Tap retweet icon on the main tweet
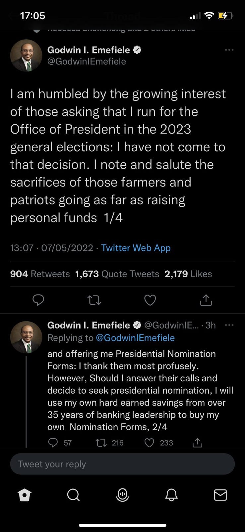Viewport: 245px width, 532px height. click(x=94, y=300)
